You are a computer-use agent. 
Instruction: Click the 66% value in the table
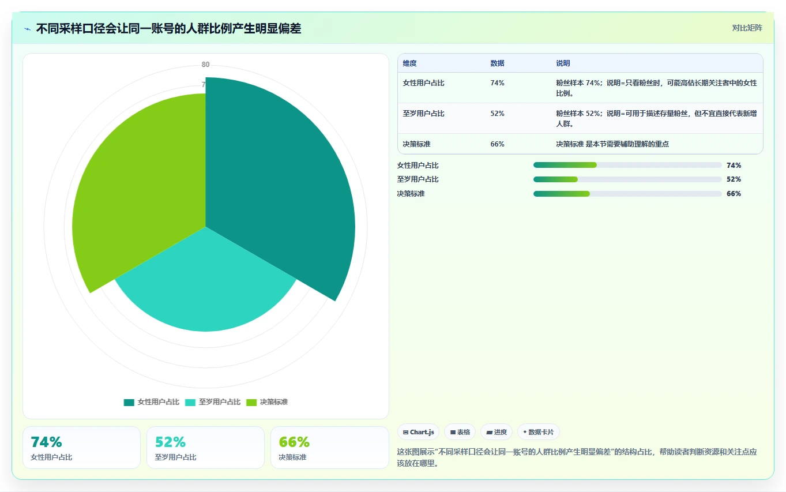[x=497, y=144]
